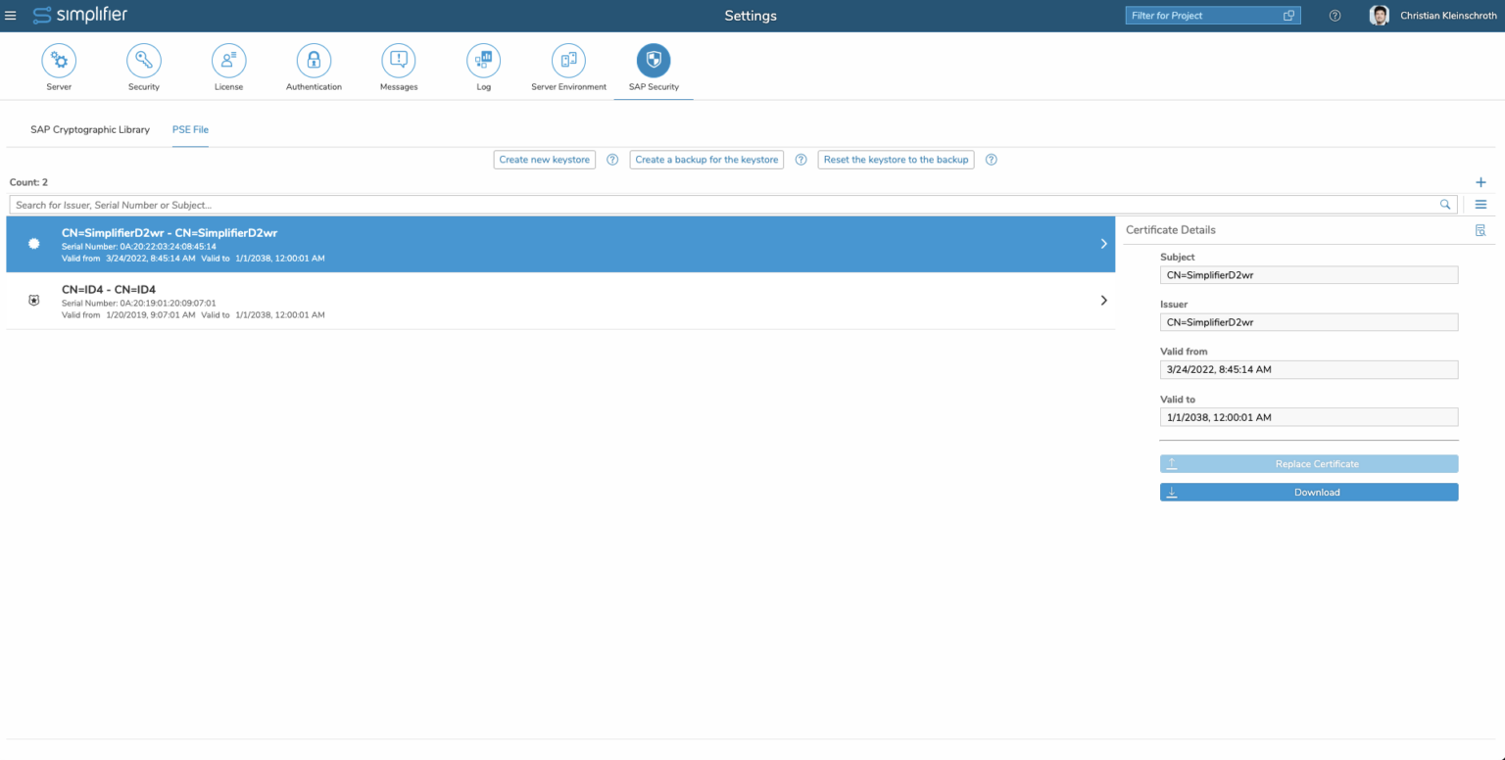Open the Authentication settings icon
The image size is (1505, 760).
(314, 61)
